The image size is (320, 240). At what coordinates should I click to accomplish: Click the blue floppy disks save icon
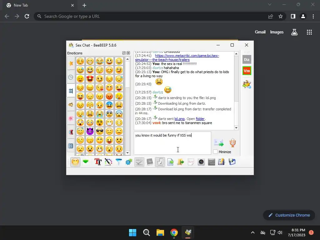coord(232,162)
